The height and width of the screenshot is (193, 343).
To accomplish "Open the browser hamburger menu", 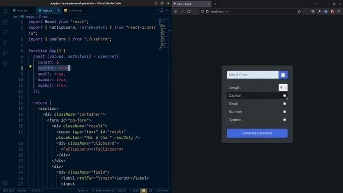I will pyautogui.click(x=339, y=11).
